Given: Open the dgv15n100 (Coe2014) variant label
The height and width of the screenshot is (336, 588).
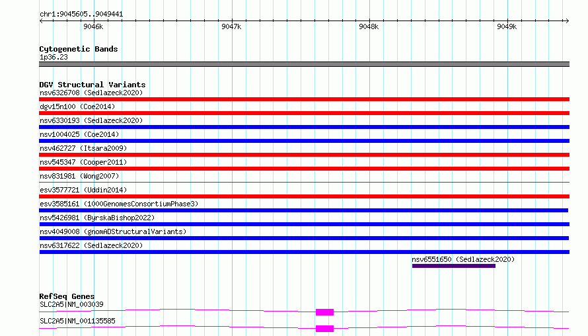Looking at the screenshot, I should [77, 106].
